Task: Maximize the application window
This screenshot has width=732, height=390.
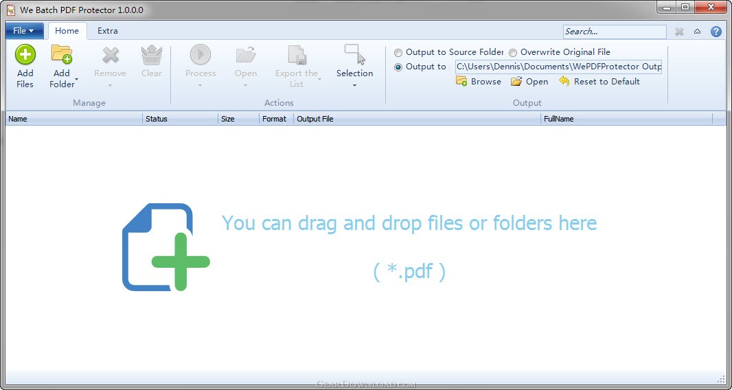Action: [x=685, y=8]
